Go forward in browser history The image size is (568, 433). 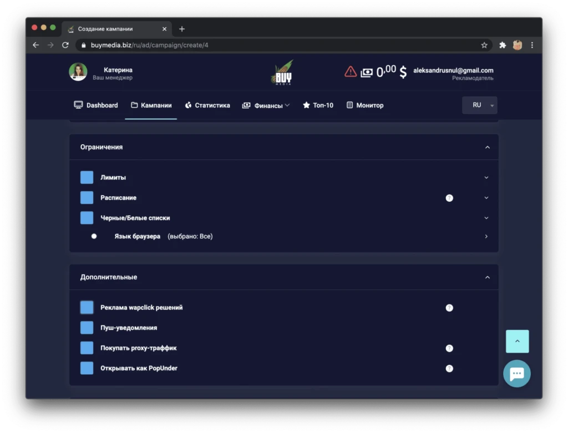click(50, 45)
